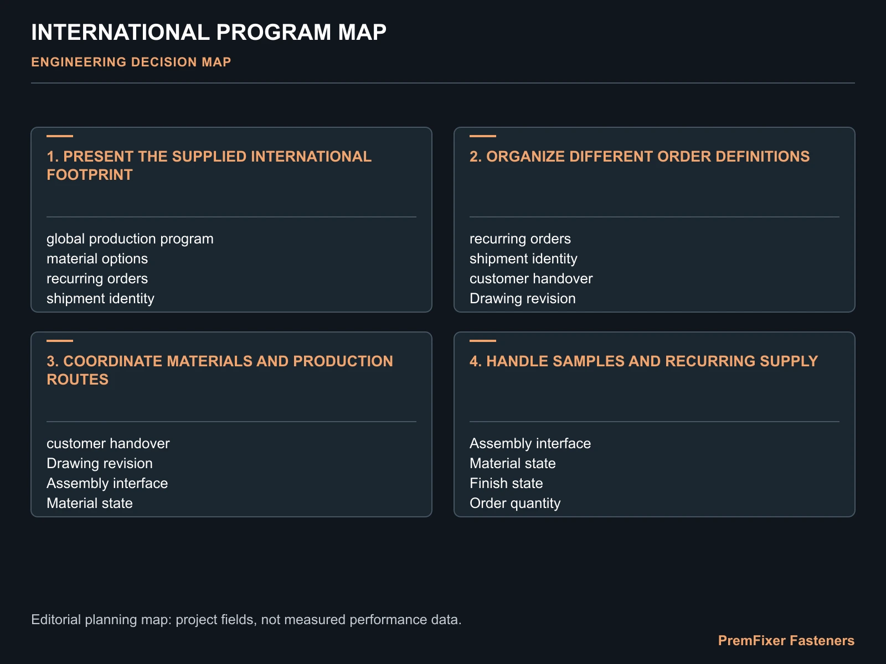Click heading "4. HANDLE SAMPLES AND RECURRING SUPPLY"

coord(643,361)
